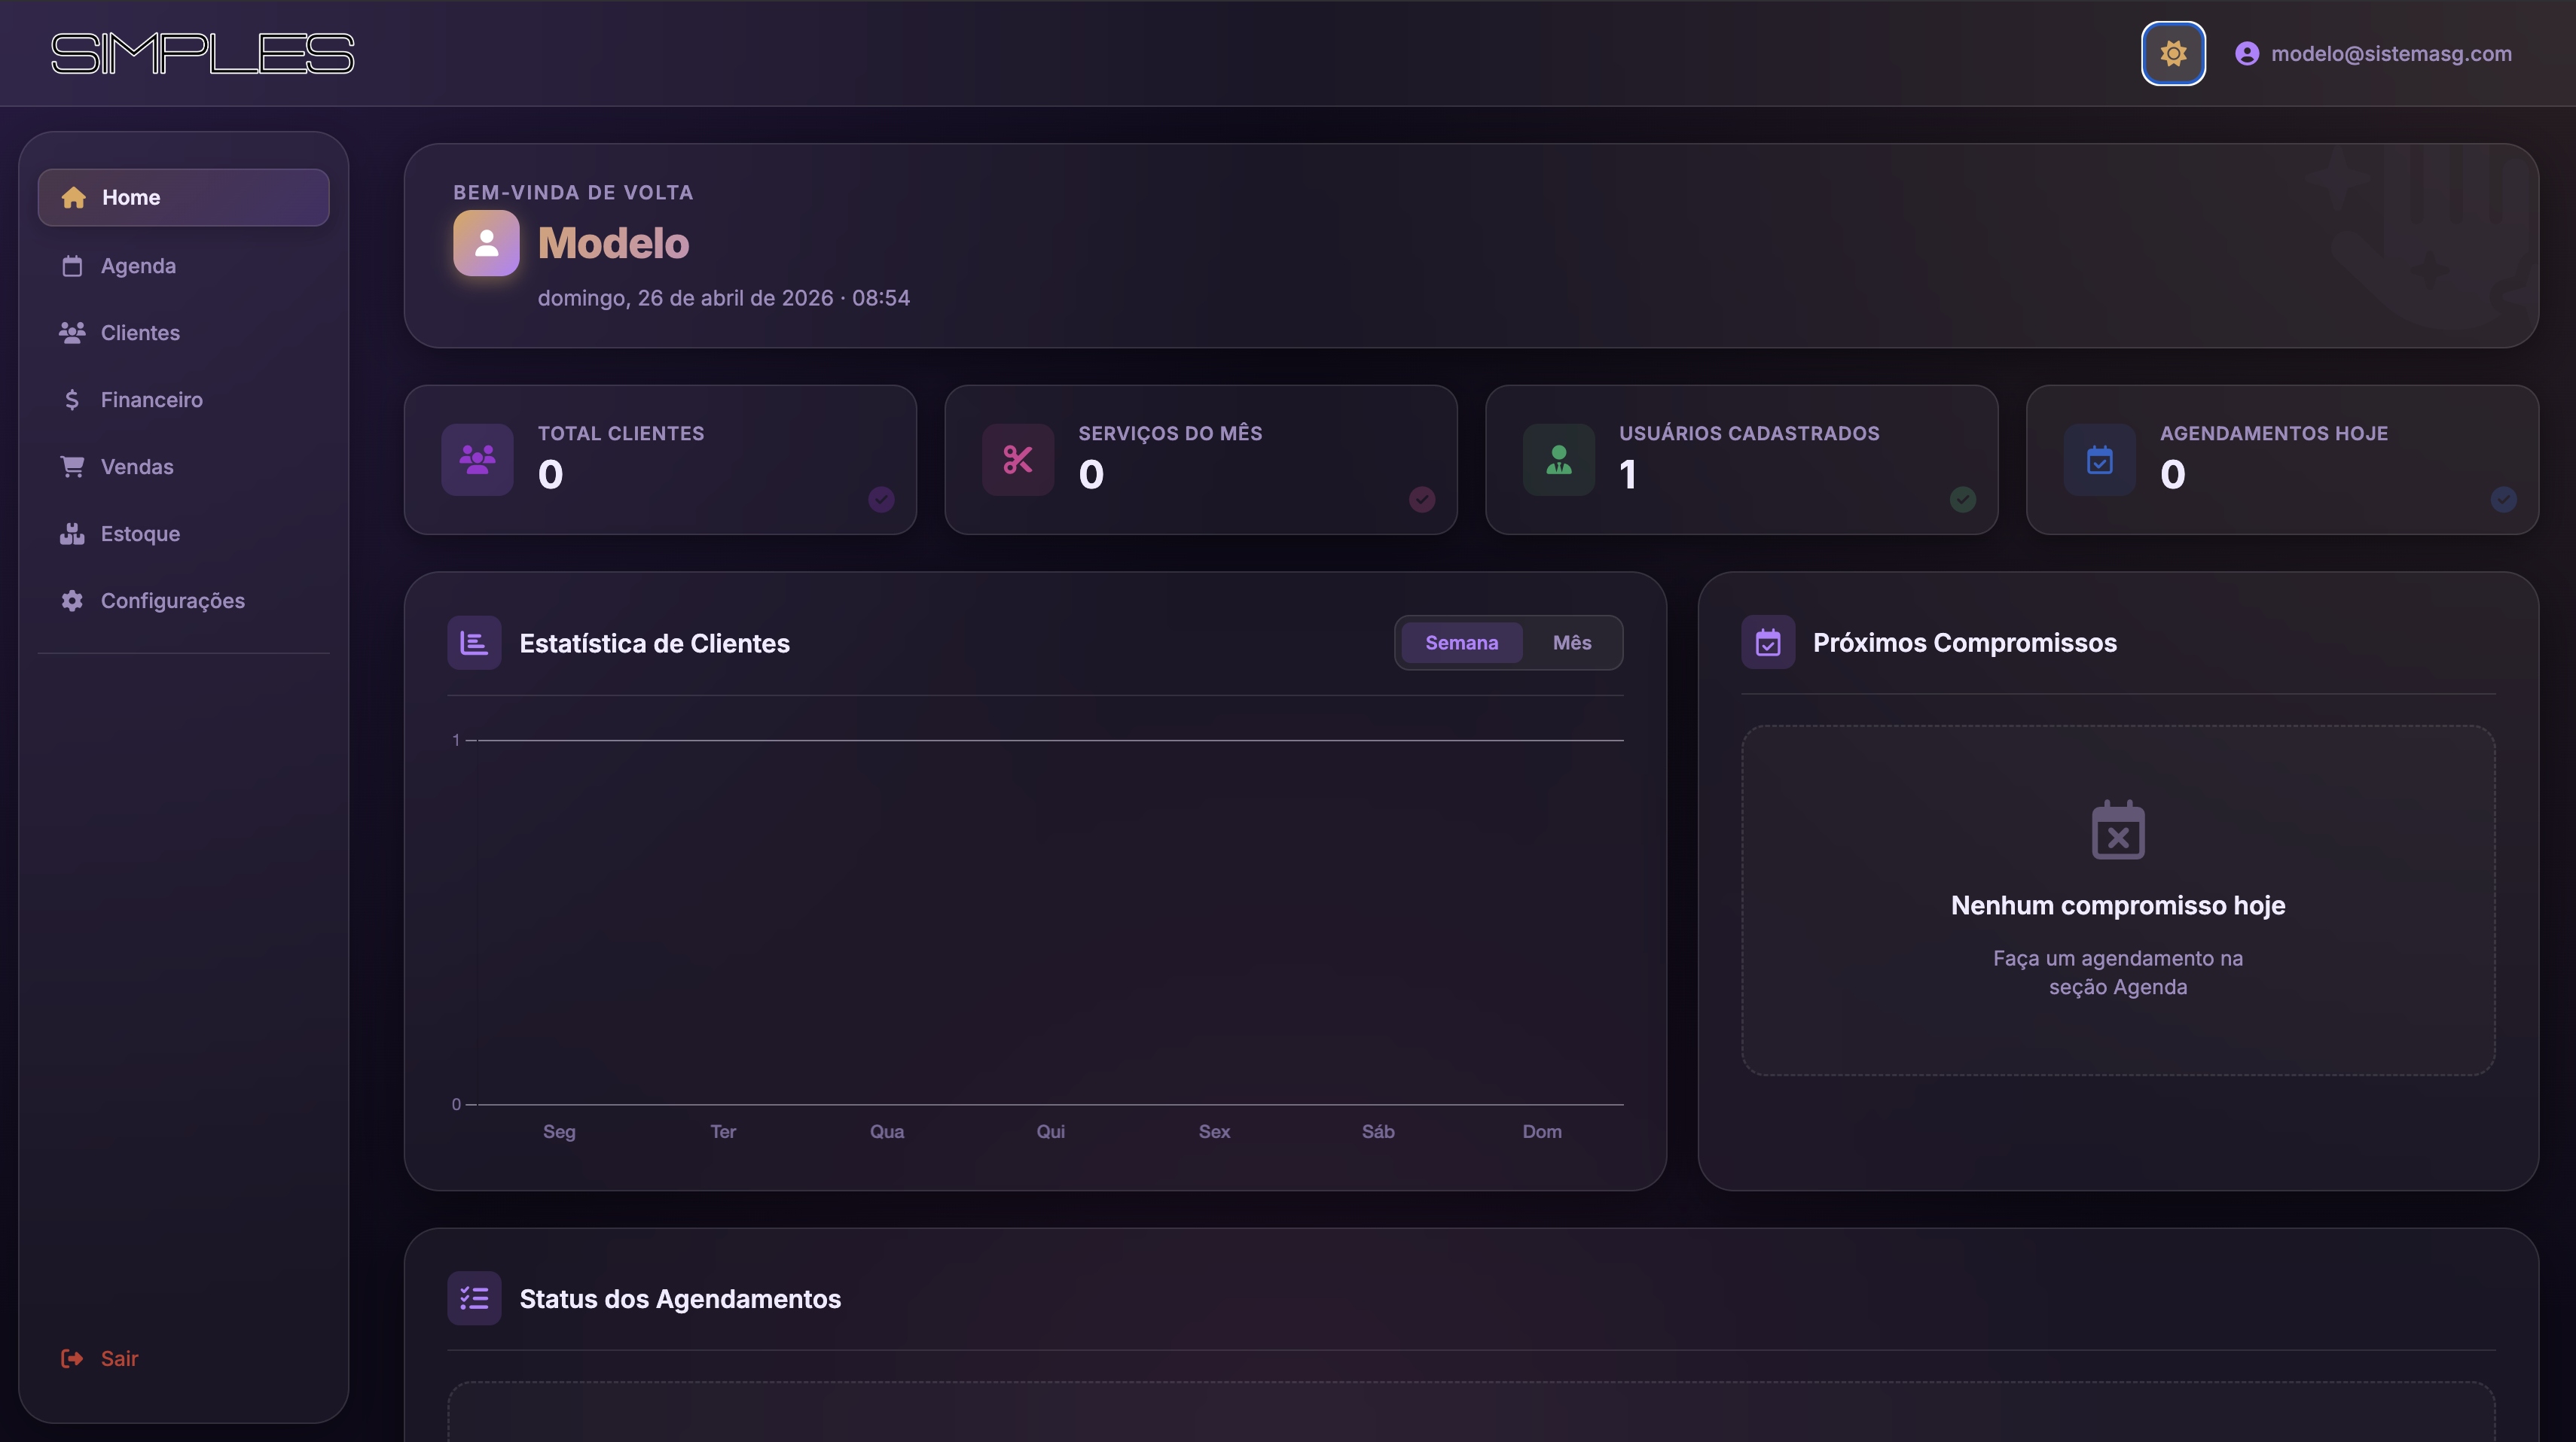2576x1442 pixels.
Task: Click the 'BEM-VINDA DE VOLTA' label
Action: (573, 192)
